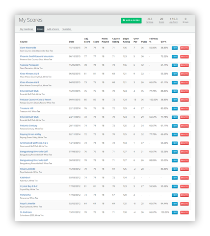View the Handicap summary value
210x236 pixels.
[150, 20]
